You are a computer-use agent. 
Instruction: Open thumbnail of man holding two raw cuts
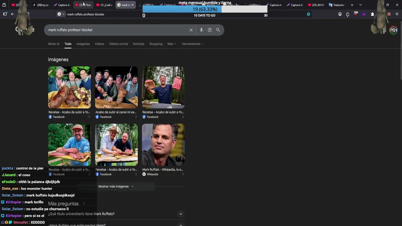(x=163, y=87)
